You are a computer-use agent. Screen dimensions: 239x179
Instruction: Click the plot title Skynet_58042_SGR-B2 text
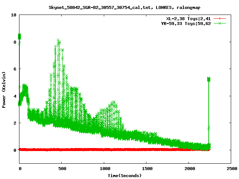coord(124,7)
